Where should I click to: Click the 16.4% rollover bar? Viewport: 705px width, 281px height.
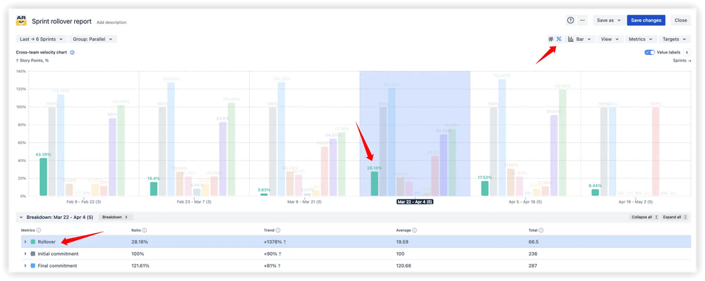[154, 189]
